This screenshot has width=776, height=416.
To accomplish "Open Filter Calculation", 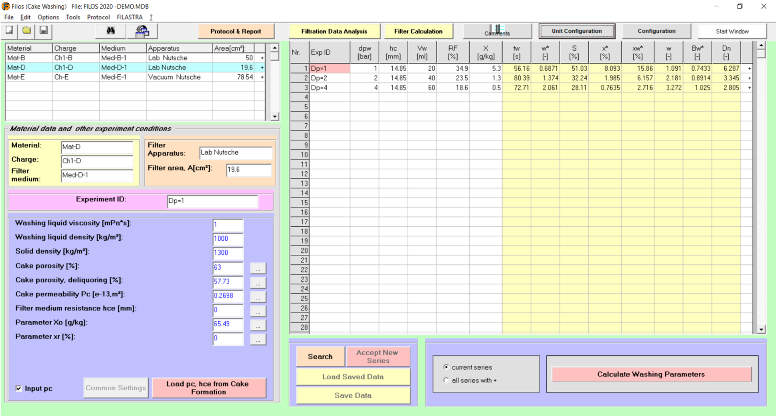I will click(418, 31).
